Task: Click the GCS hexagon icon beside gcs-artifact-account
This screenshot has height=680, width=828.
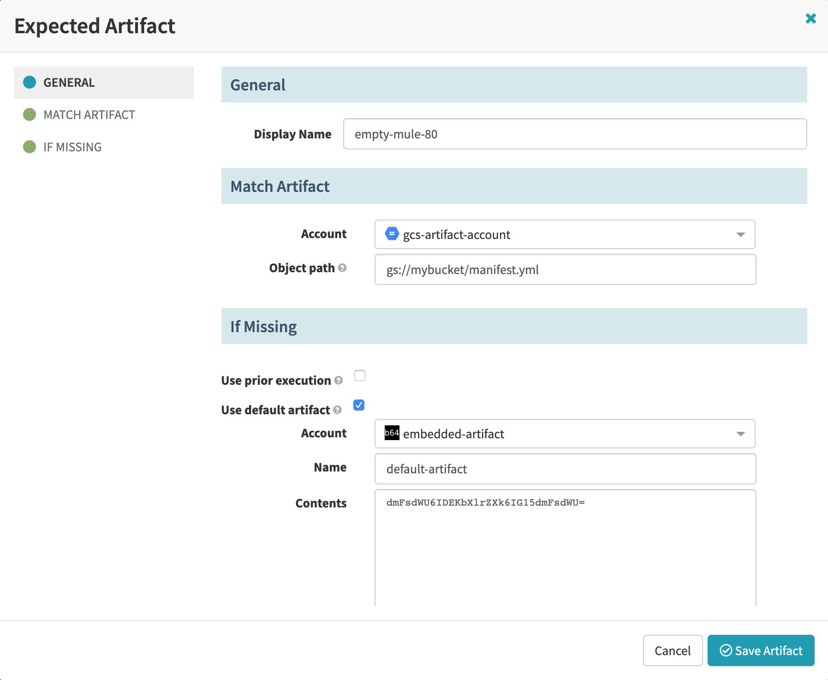Action: 391,234
